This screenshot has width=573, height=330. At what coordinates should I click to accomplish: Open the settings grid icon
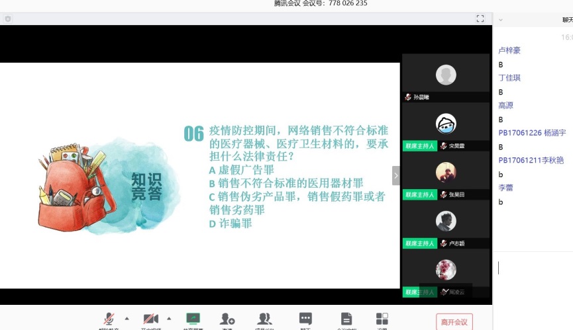coord(382,320)
